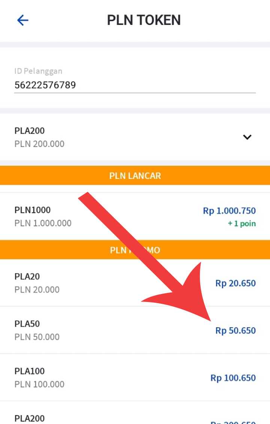270x424 pixels.
Task: Tap the PLN PROMO section header
Action: 135,250
